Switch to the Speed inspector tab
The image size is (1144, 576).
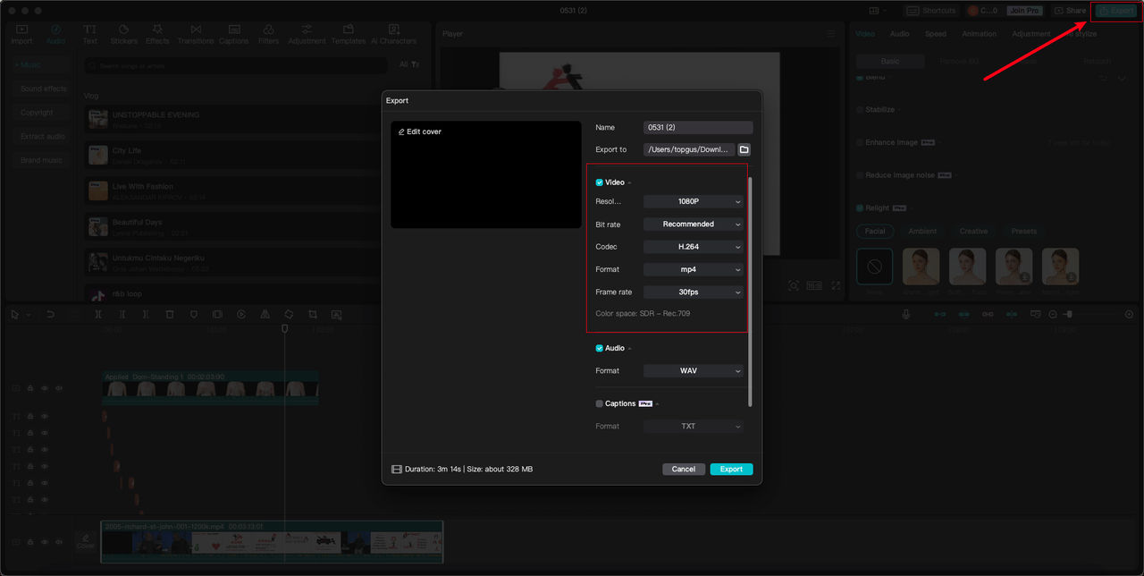click(x=936, y=34)
